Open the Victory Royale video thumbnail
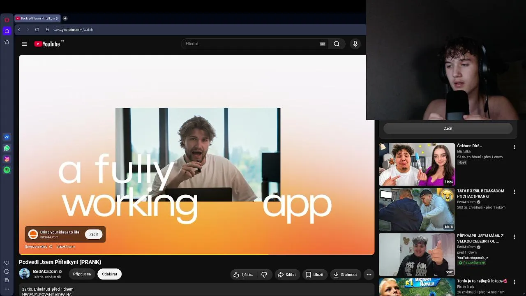526x296 pixels. [417, 287]
